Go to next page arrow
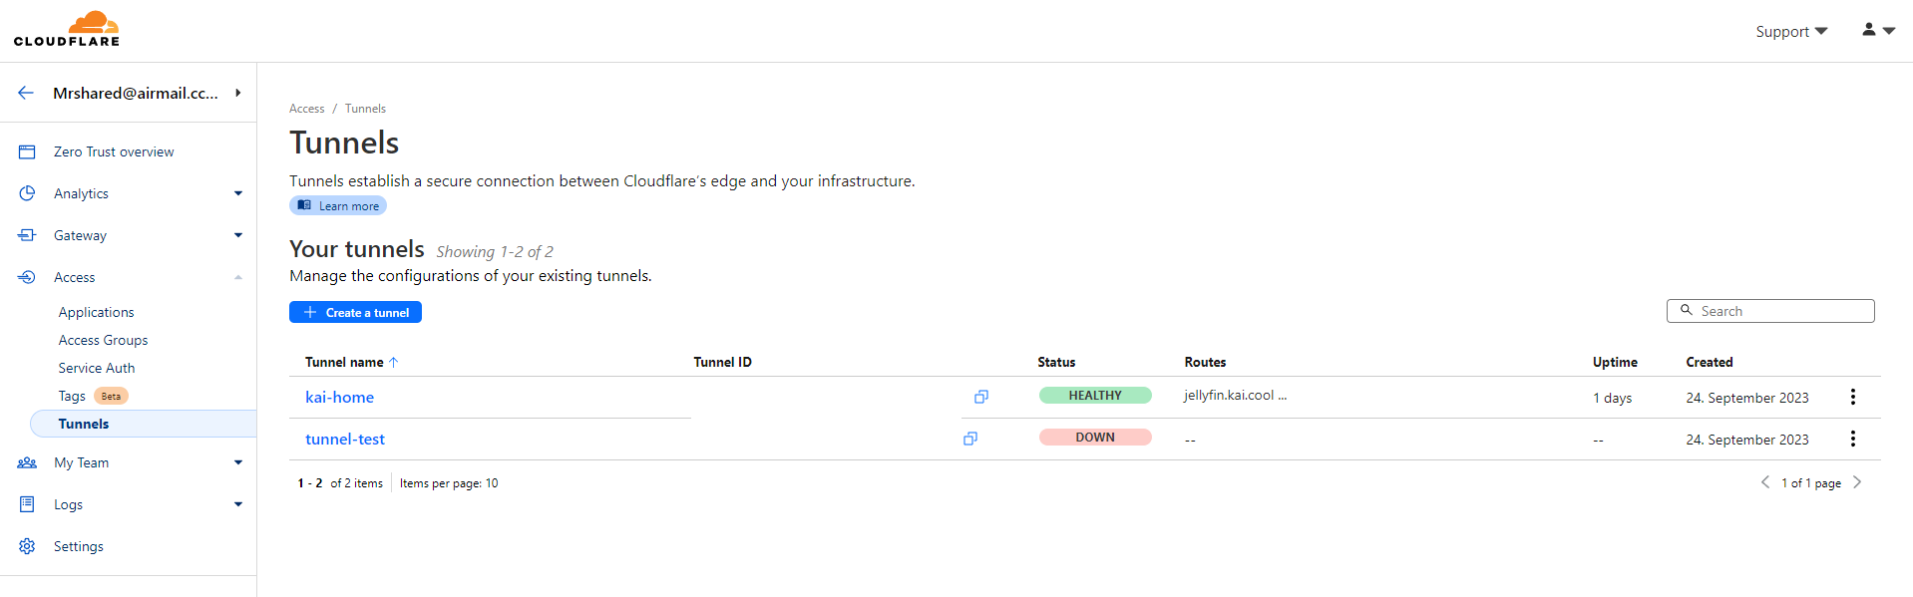 coord(1856,482)
